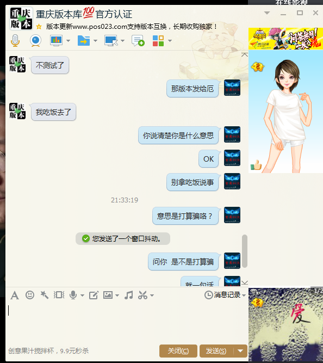Open the title bar dropdown menu arrow
The width and height of the screenshot is (323, 363).
(x=267, y=13)
